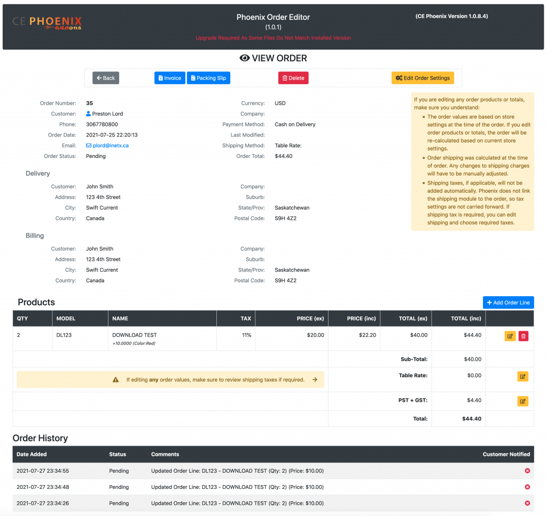The width and height of the screenshot is (547, 516).
Task: Click the Customer Notified column header
Action: click(506, 454)
